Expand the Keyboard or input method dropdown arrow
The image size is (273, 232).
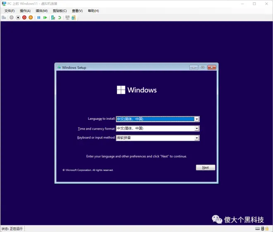pyautogui.click(x=197, y=138)
